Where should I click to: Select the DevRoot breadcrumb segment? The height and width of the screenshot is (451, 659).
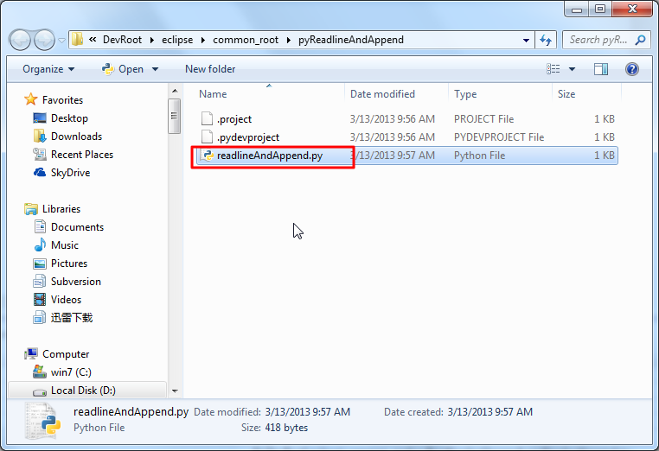pos(122,40)
